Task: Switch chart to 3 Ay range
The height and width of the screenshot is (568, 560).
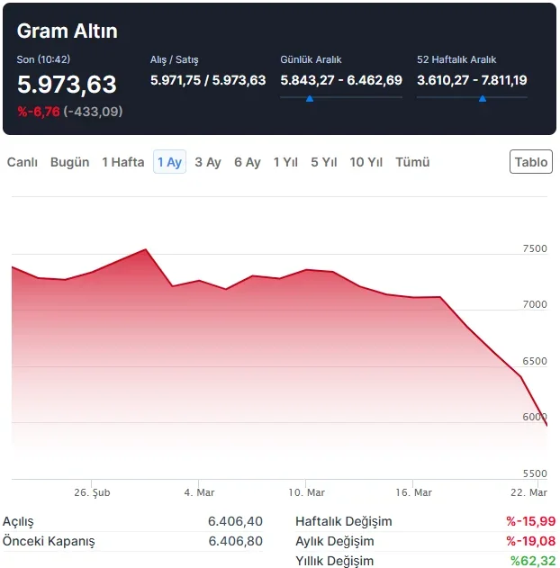Action: coord(208,162)
